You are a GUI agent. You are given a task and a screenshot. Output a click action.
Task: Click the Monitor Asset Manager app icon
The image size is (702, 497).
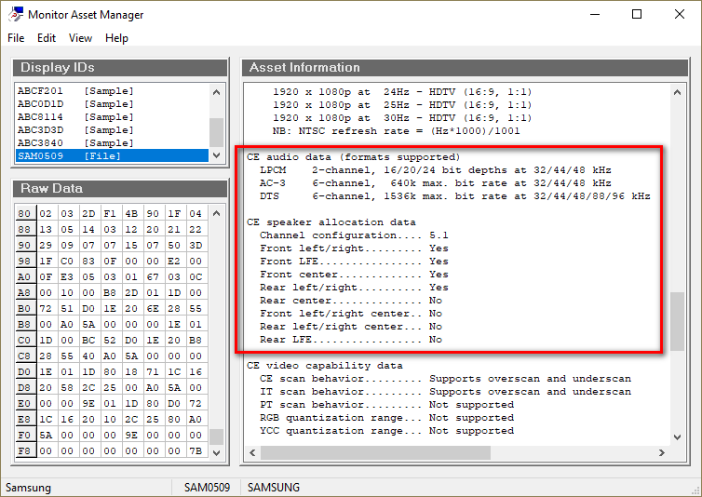pyautogui.click(x=15, y=15)
